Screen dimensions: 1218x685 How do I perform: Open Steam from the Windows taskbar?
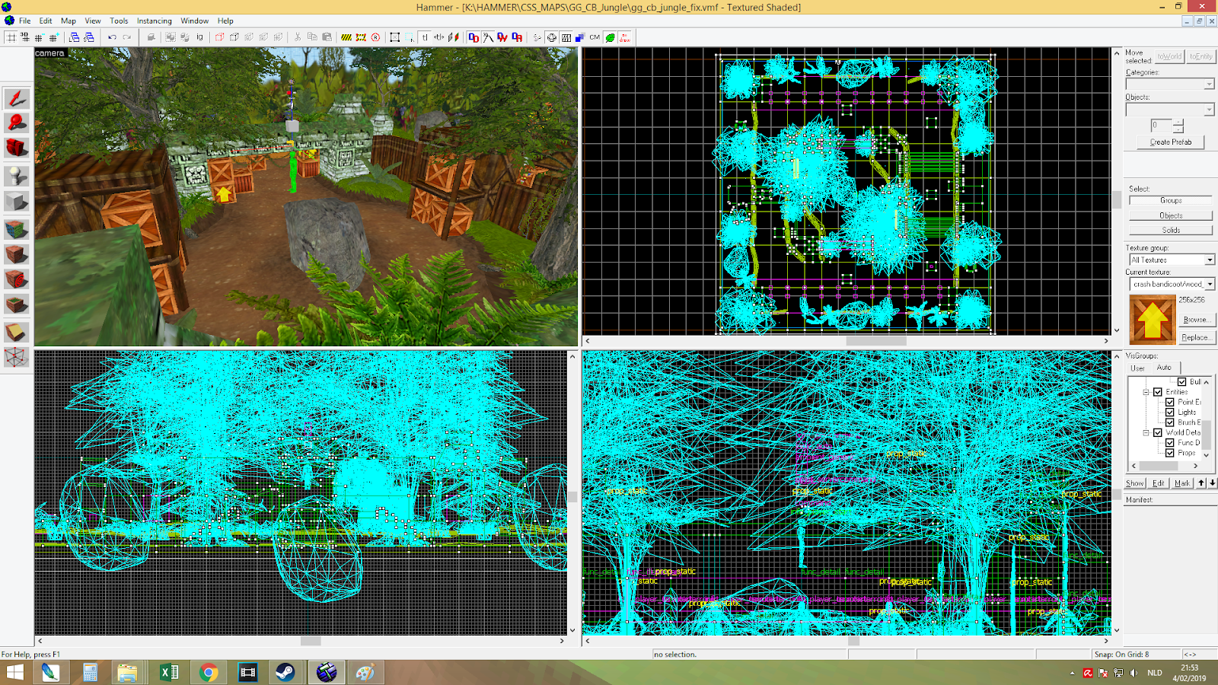click(x=285, y=672)
